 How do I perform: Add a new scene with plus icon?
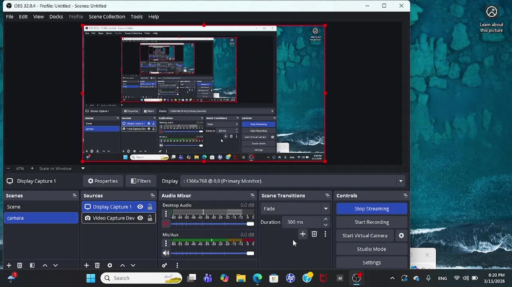pyautogui.click(x=9, y=265)
